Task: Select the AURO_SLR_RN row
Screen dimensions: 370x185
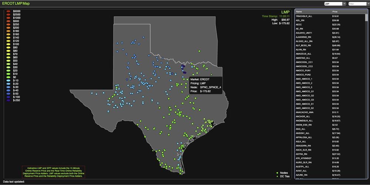Action: [x=330, y=162]
